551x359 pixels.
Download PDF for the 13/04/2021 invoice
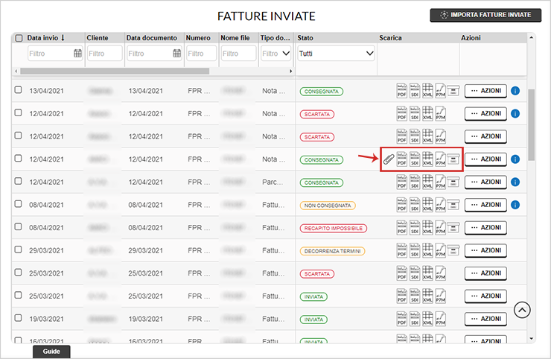402,91
